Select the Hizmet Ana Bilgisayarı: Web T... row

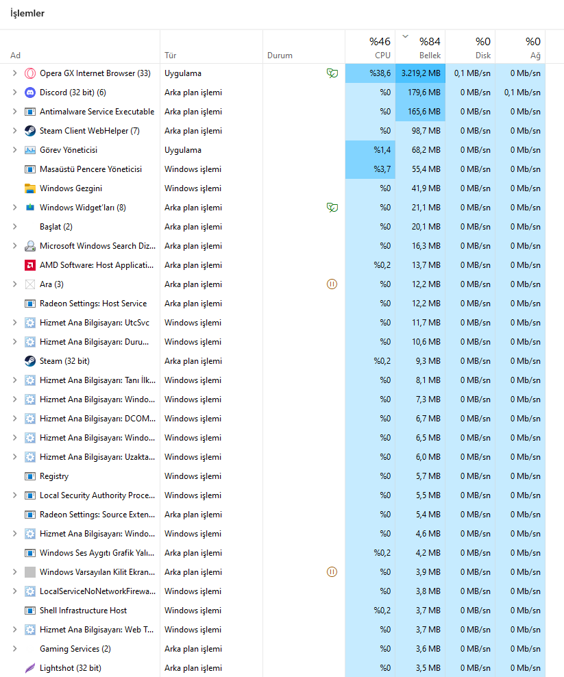coord(273,630)
